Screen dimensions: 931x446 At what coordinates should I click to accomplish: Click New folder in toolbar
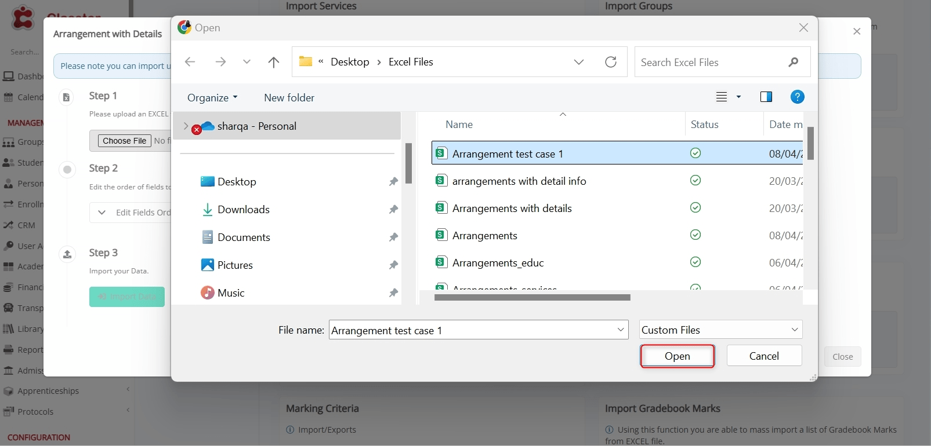(x=289, y=98)
